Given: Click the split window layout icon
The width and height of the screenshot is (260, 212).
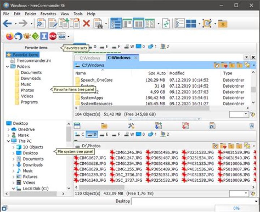Looking at the screenshot, I should pyautogui.click(x=191, y=24).
